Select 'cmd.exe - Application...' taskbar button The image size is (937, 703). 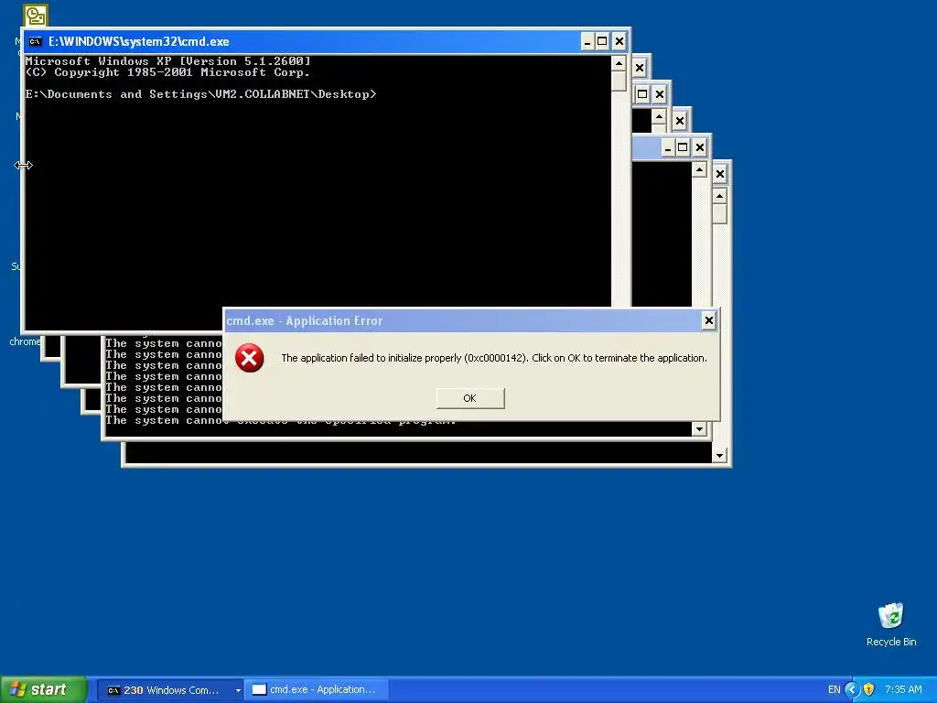click(317, 690)
